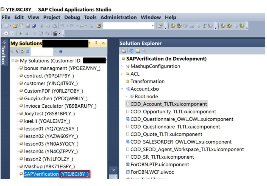This screenshot has height=186, width=267.
Task: Click the Redo arrow toolbar icon
Action: click(x=72, y=26)
